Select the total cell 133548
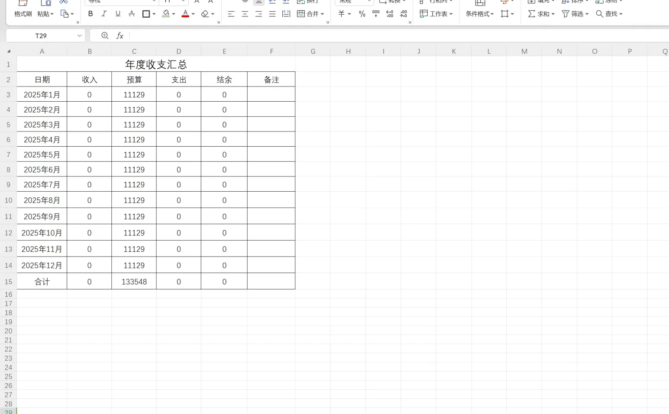 point(134,282)
